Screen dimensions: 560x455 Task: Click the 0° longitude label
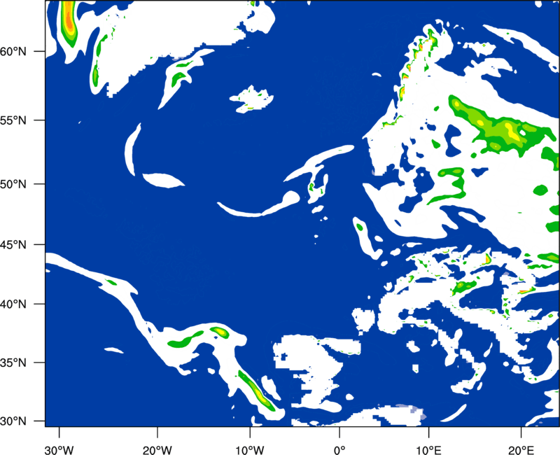[339, 450]
